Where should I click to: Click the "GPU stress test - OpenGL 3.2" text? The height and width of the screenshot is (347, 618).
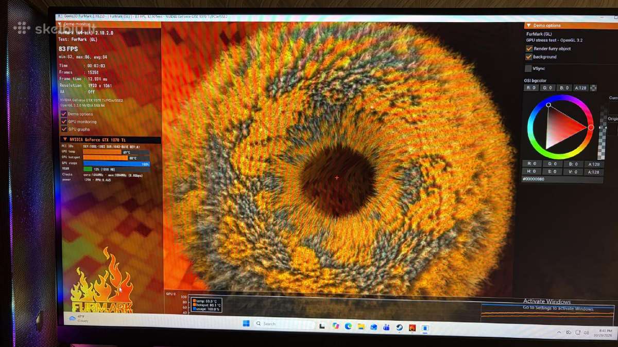pyautogui.click(x=554, y=40)
